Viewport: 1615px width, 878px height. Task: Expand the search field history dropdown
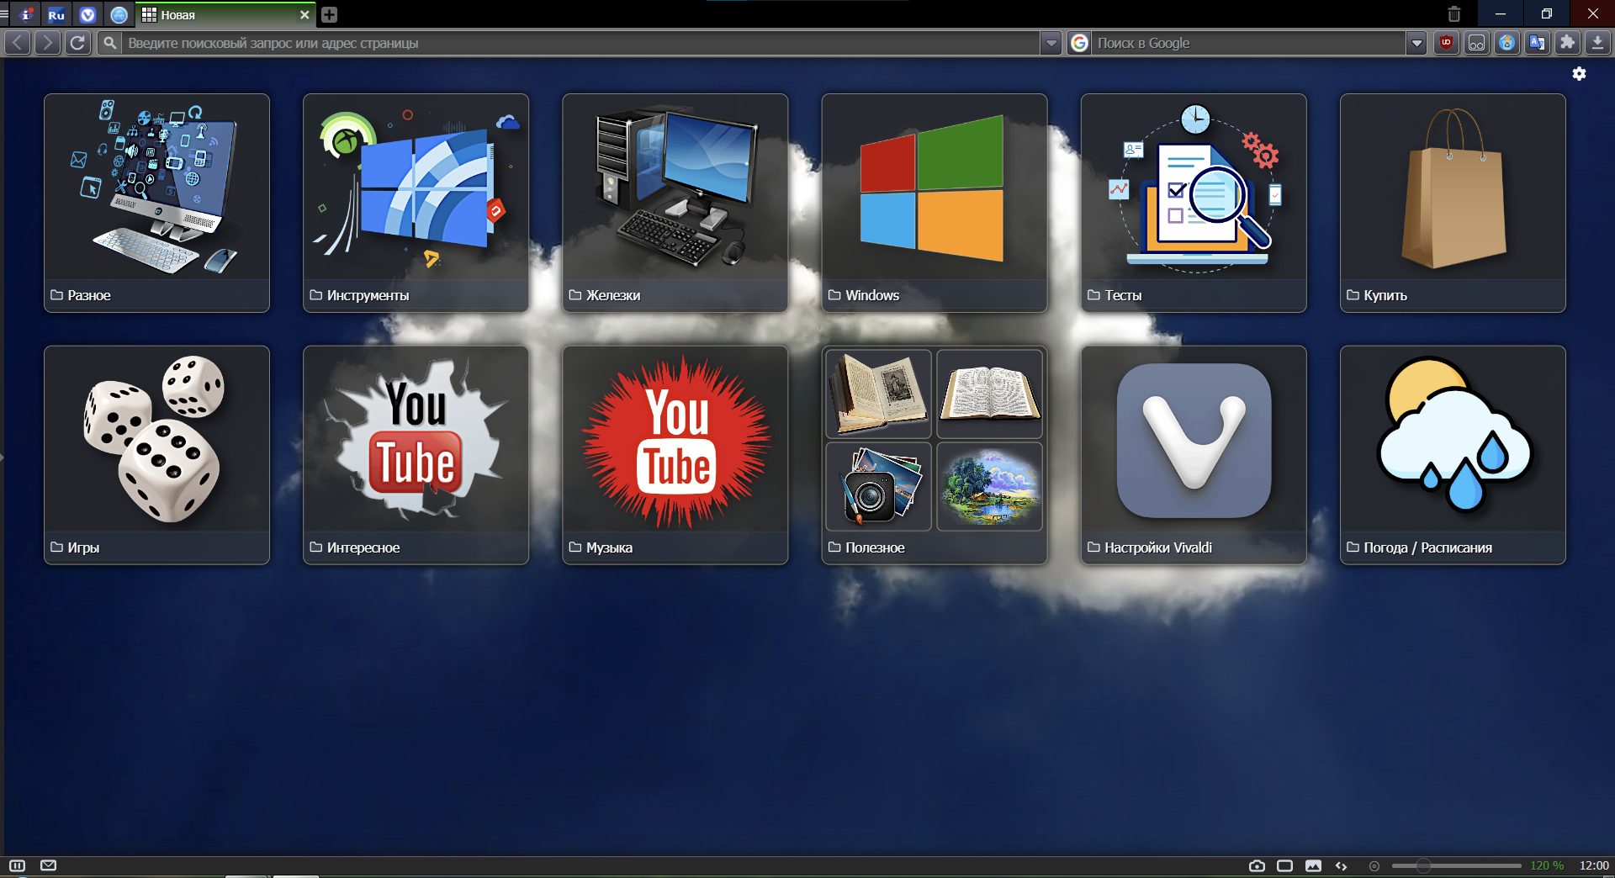click(1416, 43)
